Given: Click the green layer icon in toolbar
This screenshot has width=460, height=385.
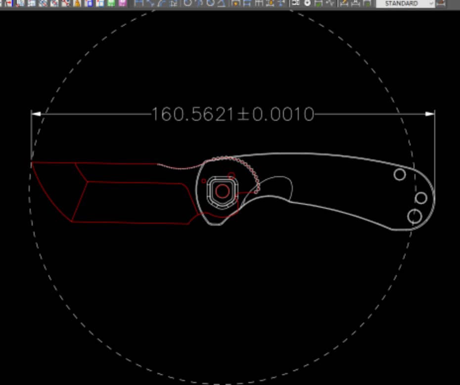Looking at the screenshot, I should (x=111, y=3).
